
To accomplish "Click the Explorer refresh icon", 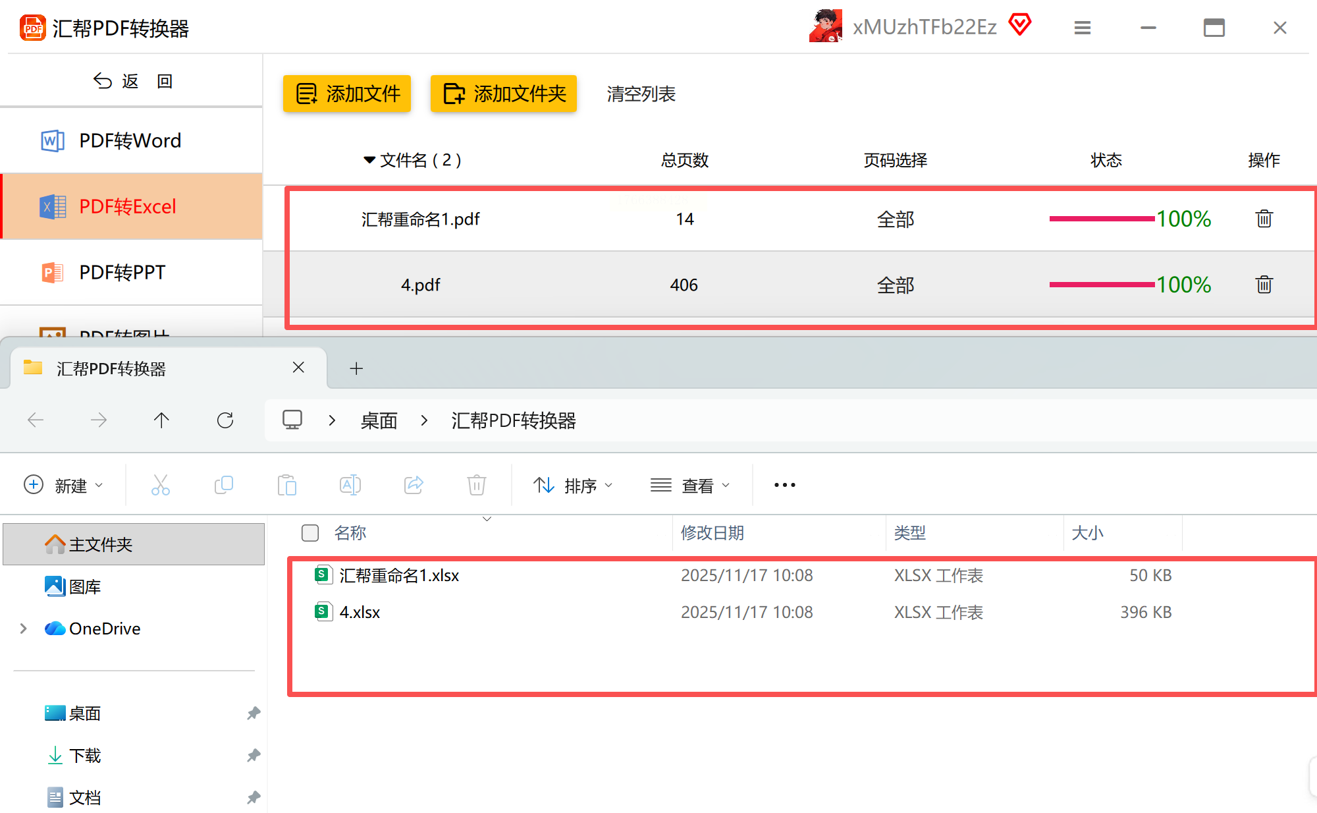I will click(225, 420).
